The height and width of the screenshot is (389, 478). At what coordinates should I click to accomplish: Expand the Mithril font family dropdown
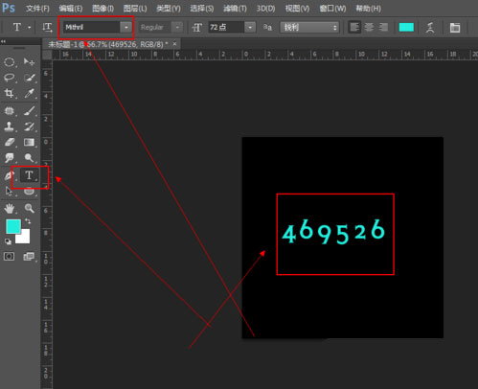[126, 27]
